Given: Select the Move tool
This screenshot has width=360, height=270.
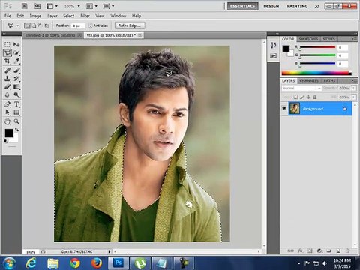Looking at the screenshot, I should click(x=16, y=44).
